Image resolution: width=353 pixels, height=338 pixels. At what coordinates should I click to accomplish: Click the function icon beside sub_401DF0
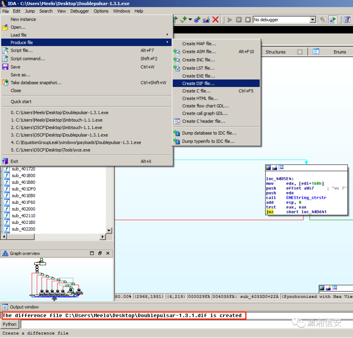click(7, 189)
